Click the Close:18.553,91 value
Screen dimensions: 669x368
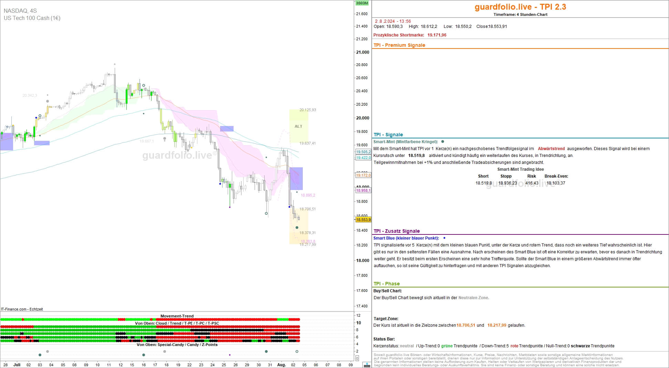(492, 27)
